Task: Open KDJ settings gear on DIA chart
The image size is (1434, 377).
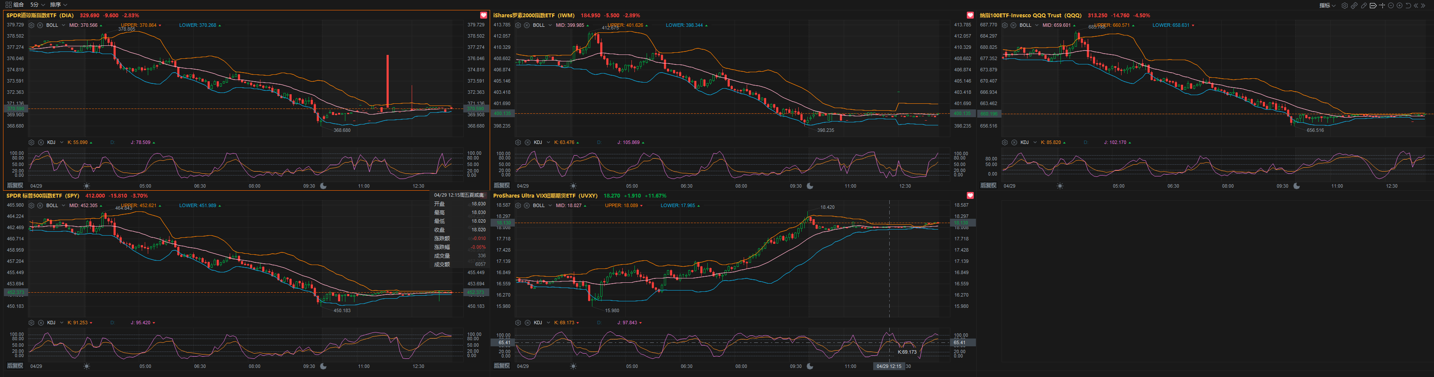Action: 32,143
